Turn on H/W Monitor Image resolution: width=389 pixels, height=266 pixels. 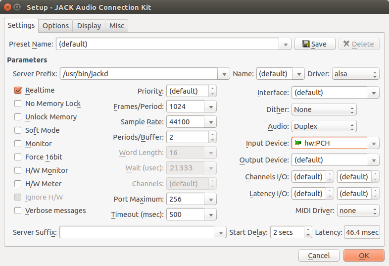[x=18, y=170]
